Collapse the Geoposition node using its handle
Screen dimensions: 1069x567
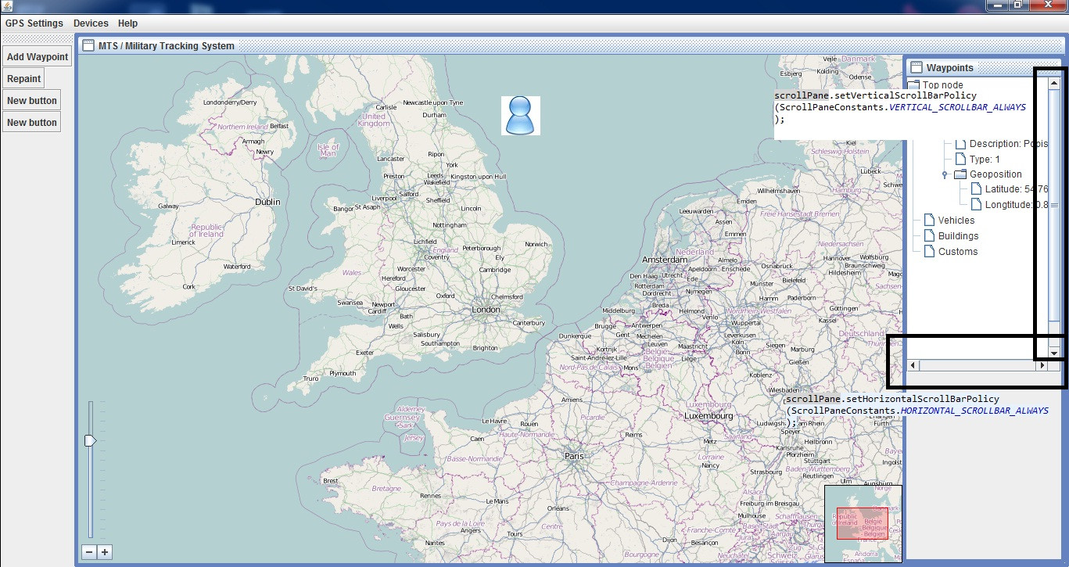[945, 174]
